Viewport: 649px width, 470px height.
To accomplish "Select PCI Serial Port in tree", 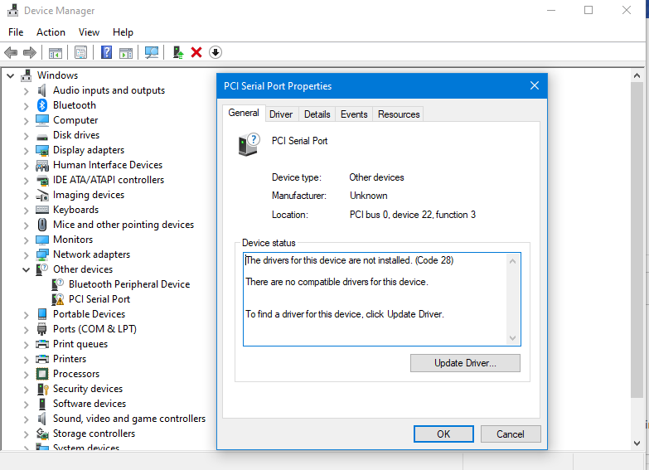I will (99, 299).
